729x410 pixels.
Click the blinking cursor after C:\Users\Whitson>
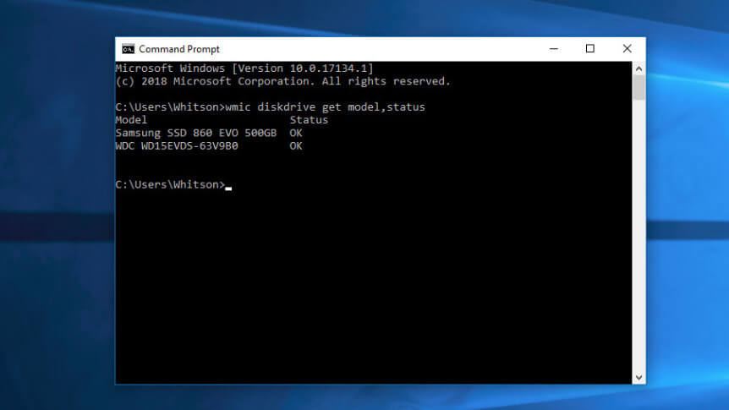tap(228, 186)
